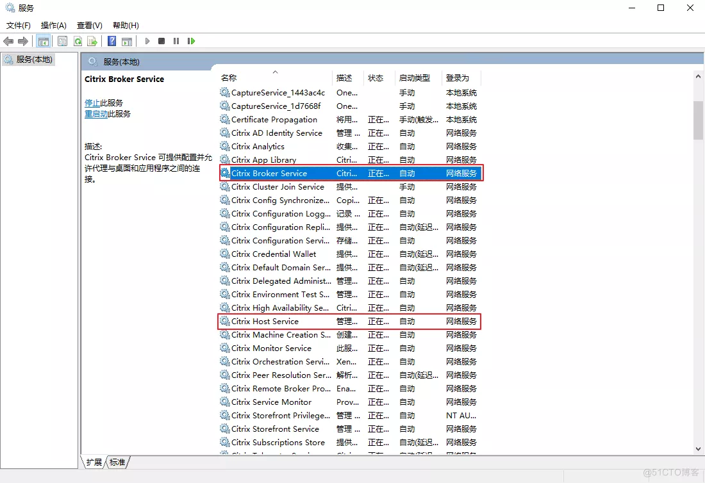Click the 停止 link for this service

click(92, 103)
